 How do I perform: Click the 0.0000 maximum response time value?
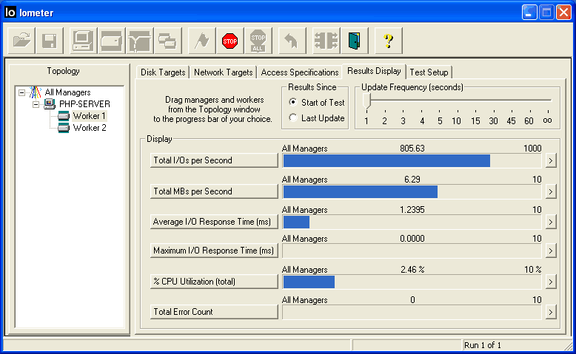pyautogui.click(x=412, y=239)
